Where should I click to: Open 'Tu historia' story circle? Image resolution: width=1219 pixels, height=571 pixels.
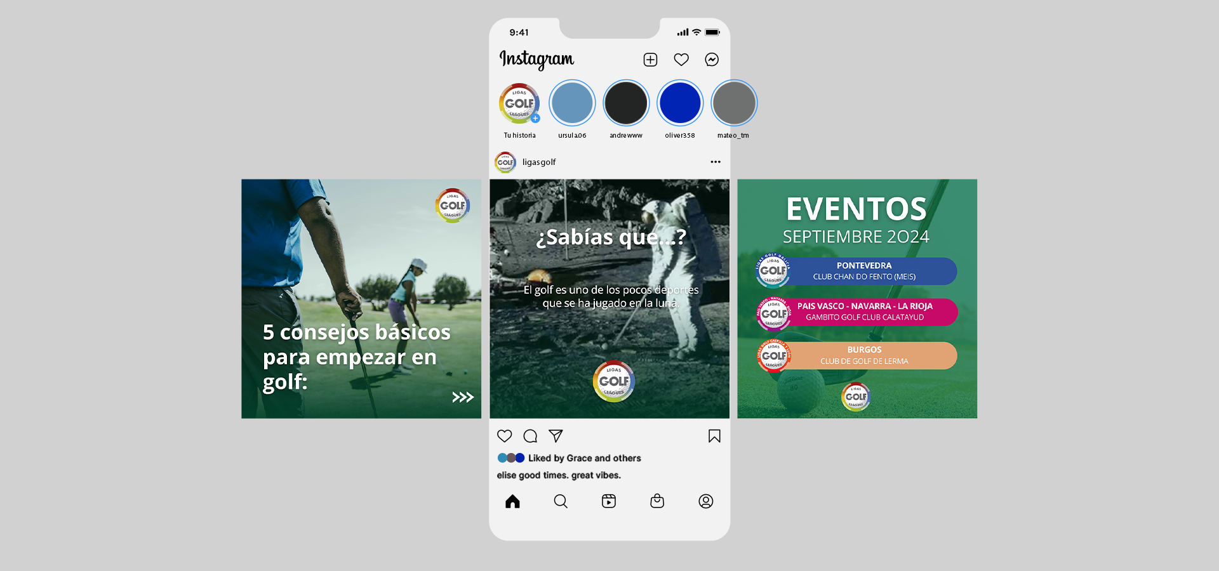pos(519,103)
